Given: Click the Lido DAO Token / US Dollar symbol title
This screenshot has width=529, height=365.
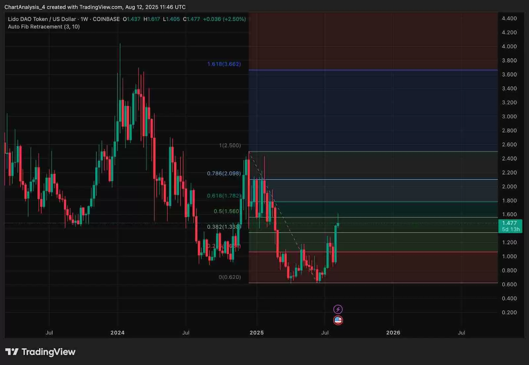Looking at the screenshot, I should pyautogui.click(x=42, y=19).
